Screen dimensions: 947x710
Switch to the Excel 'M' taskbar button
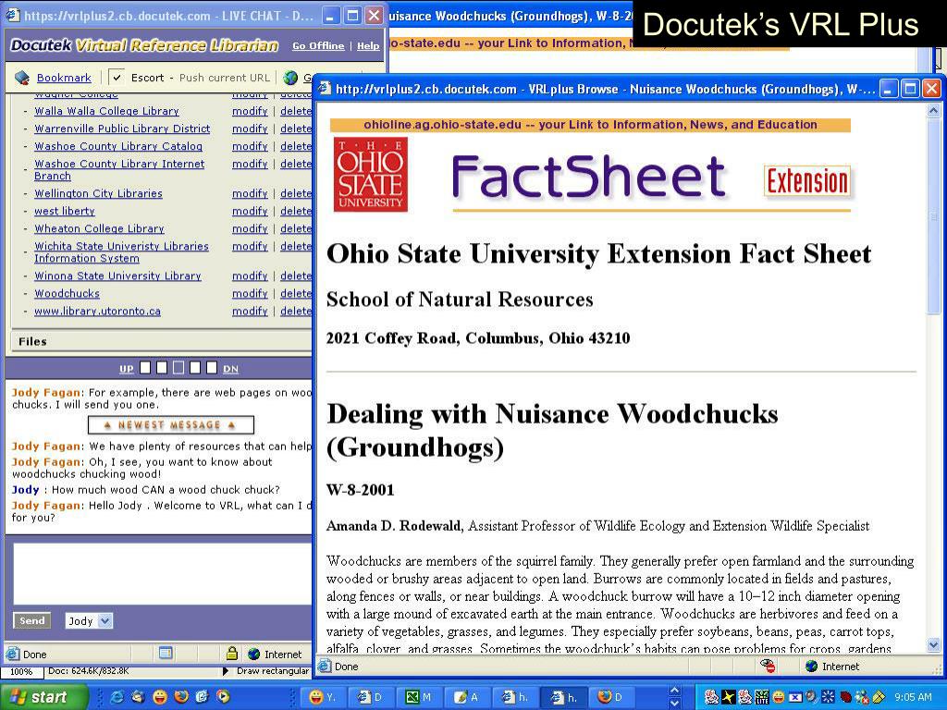pos(419,697)
